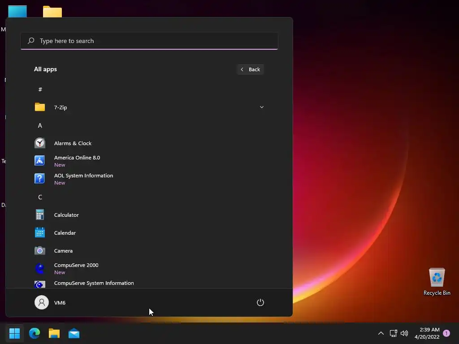
Task: Select the 'Camera' app name
Action: 63,251
